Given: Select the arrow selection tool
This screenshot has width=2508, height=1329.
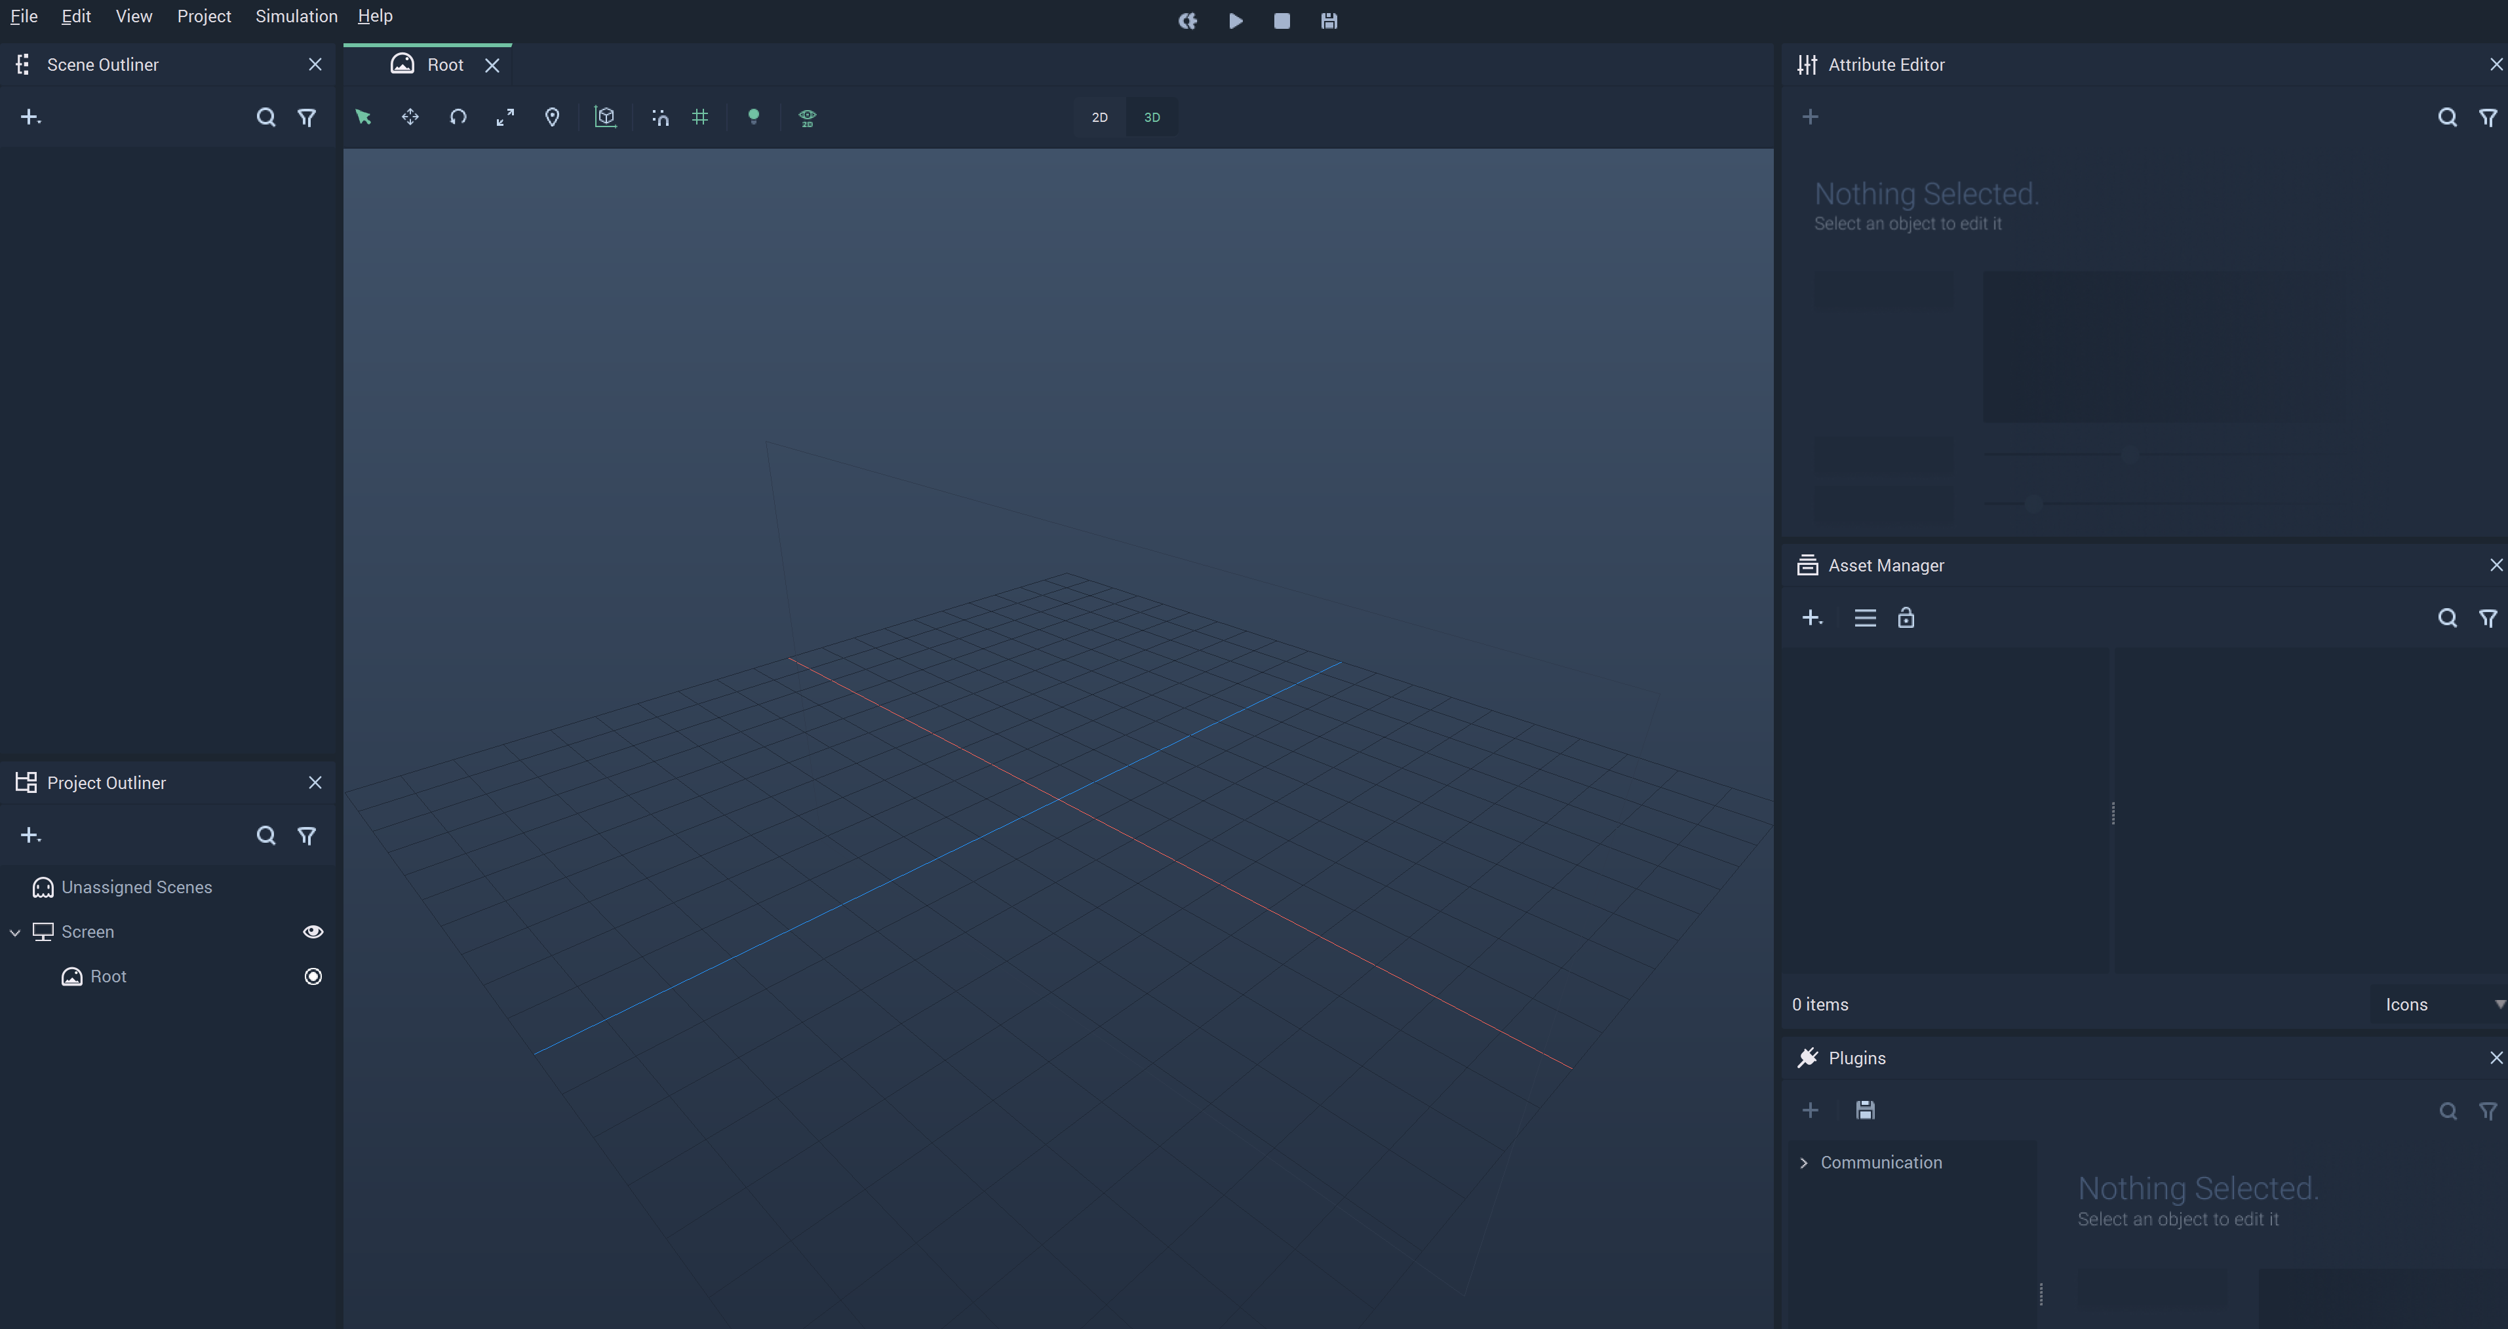Looking at the screenshot, I should tap(363, 117).
